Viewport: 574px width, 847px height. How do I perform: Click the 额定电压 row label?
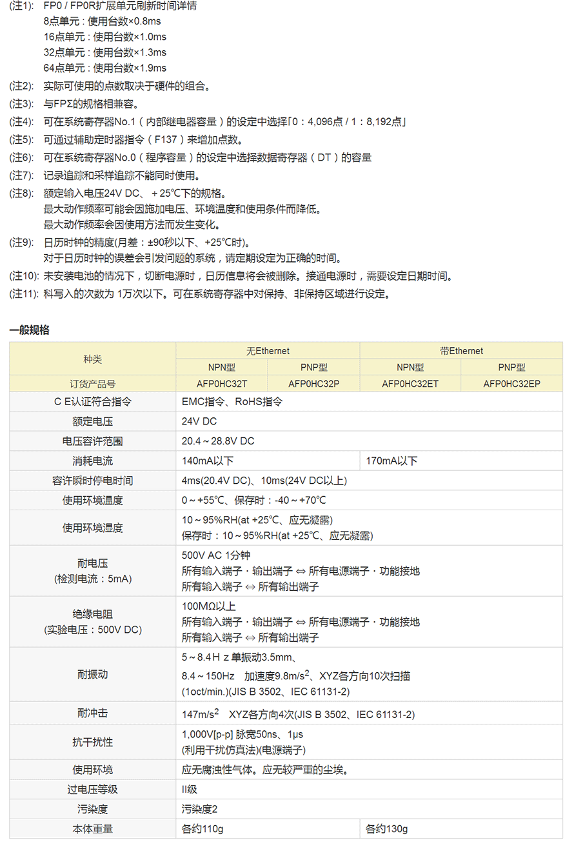click(92, 421)
